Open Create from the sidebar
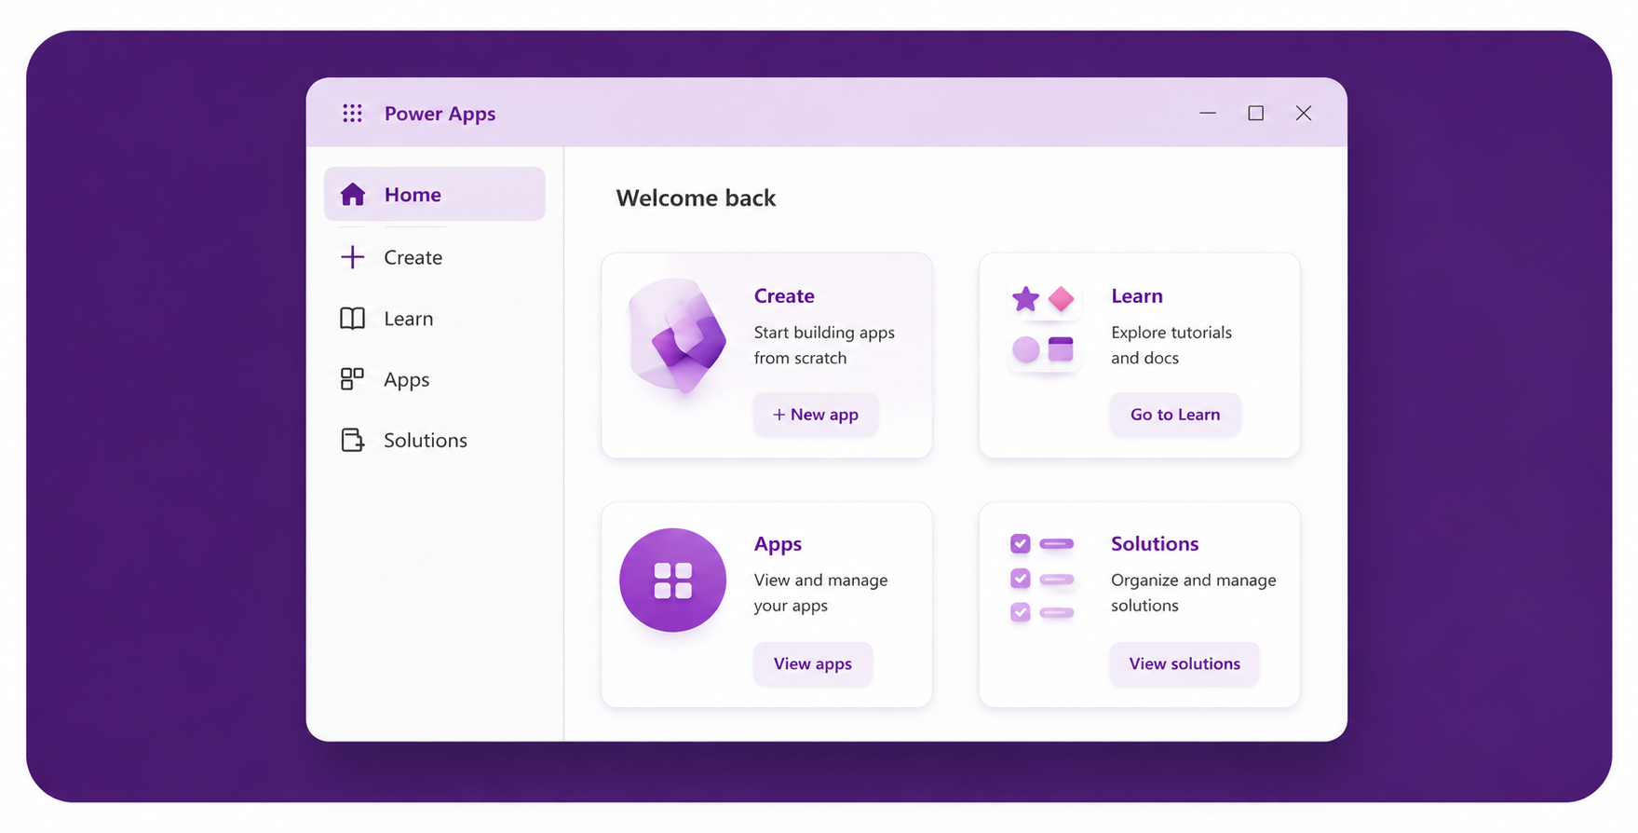The image size is (1638, 833). click(435, 257)
